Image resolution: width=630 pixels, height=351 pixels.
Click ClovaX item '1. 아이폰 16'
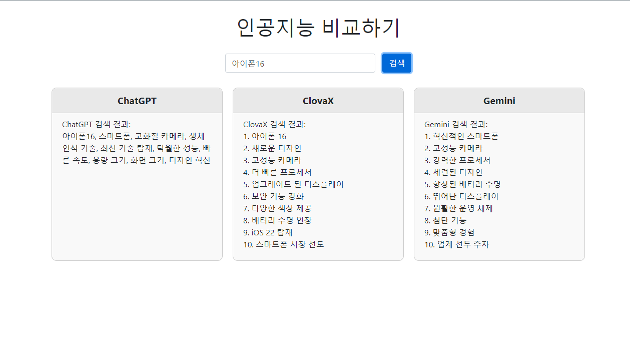[265, 136]
